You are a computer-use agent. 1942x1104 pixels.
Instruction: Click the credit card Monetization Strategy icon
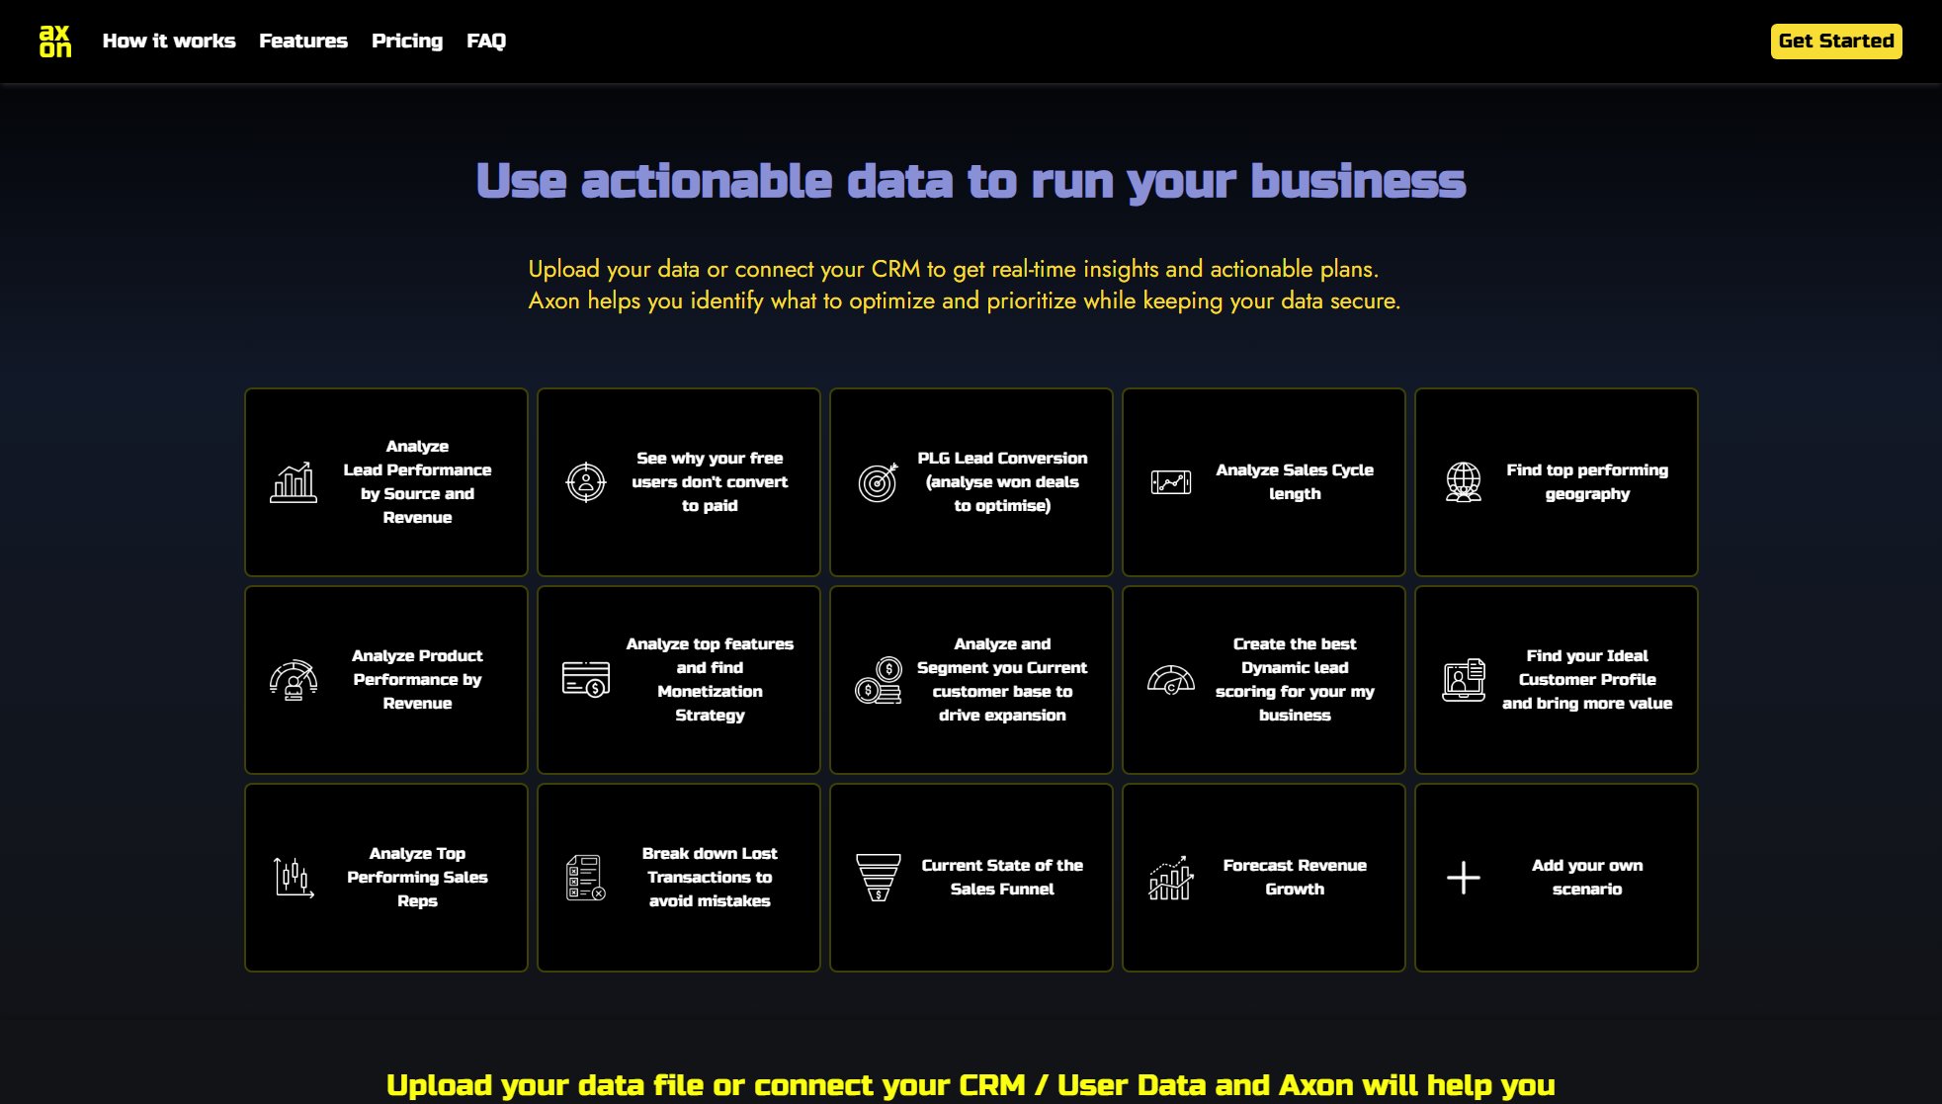[586, 680]
